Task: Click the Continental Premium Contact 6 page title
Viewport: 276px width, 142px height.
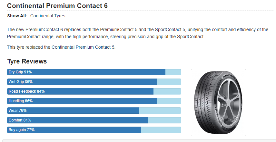Action: [x=57, y=6]
